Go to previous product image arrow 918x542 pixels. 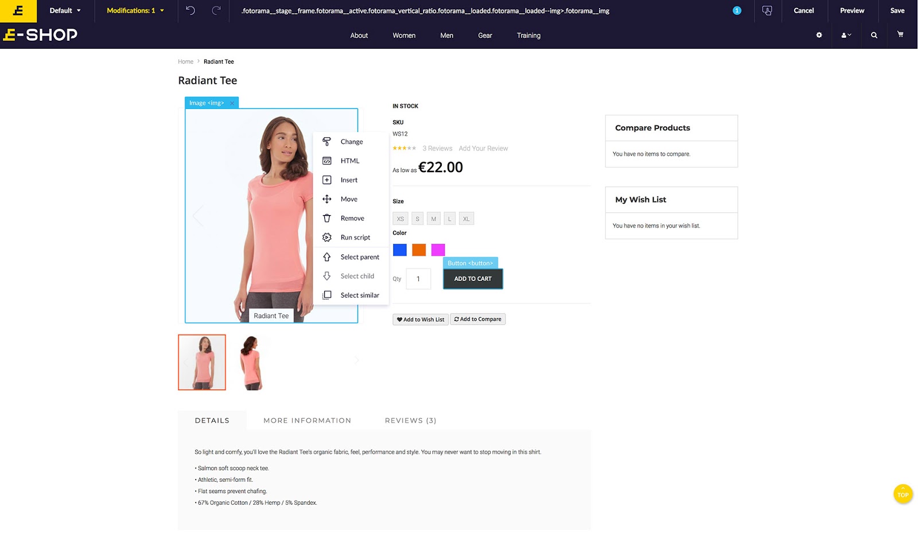point(198,216)
